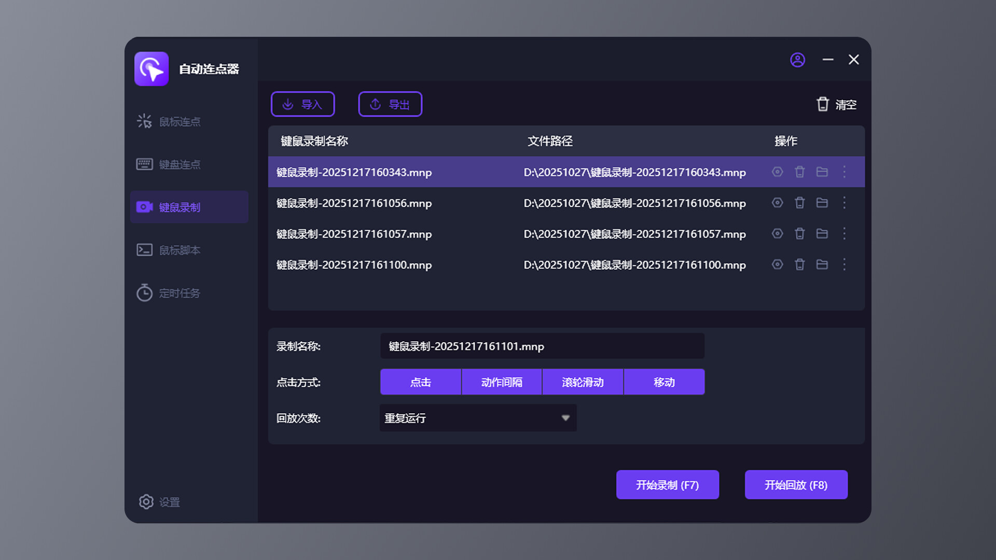Click the app logo cursor icon
The width and height of the screenshot is (996, 560).
[x=151, y=69]
